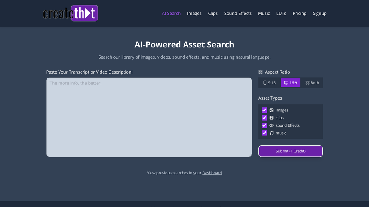Screen dimensions: 369x207
Task: Open the Dashboard link
Action: 212,173
